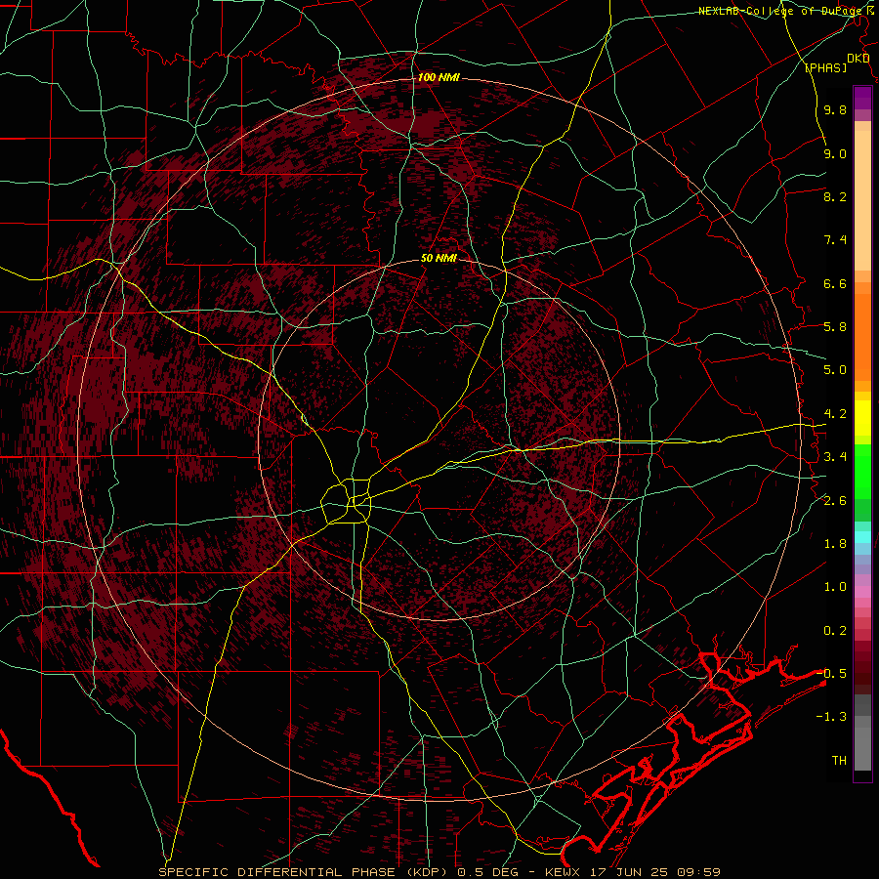Viewport: 879px width, 879px height.
Task: Click the bright yellow segment of the color bar
Action: [862, 418]
